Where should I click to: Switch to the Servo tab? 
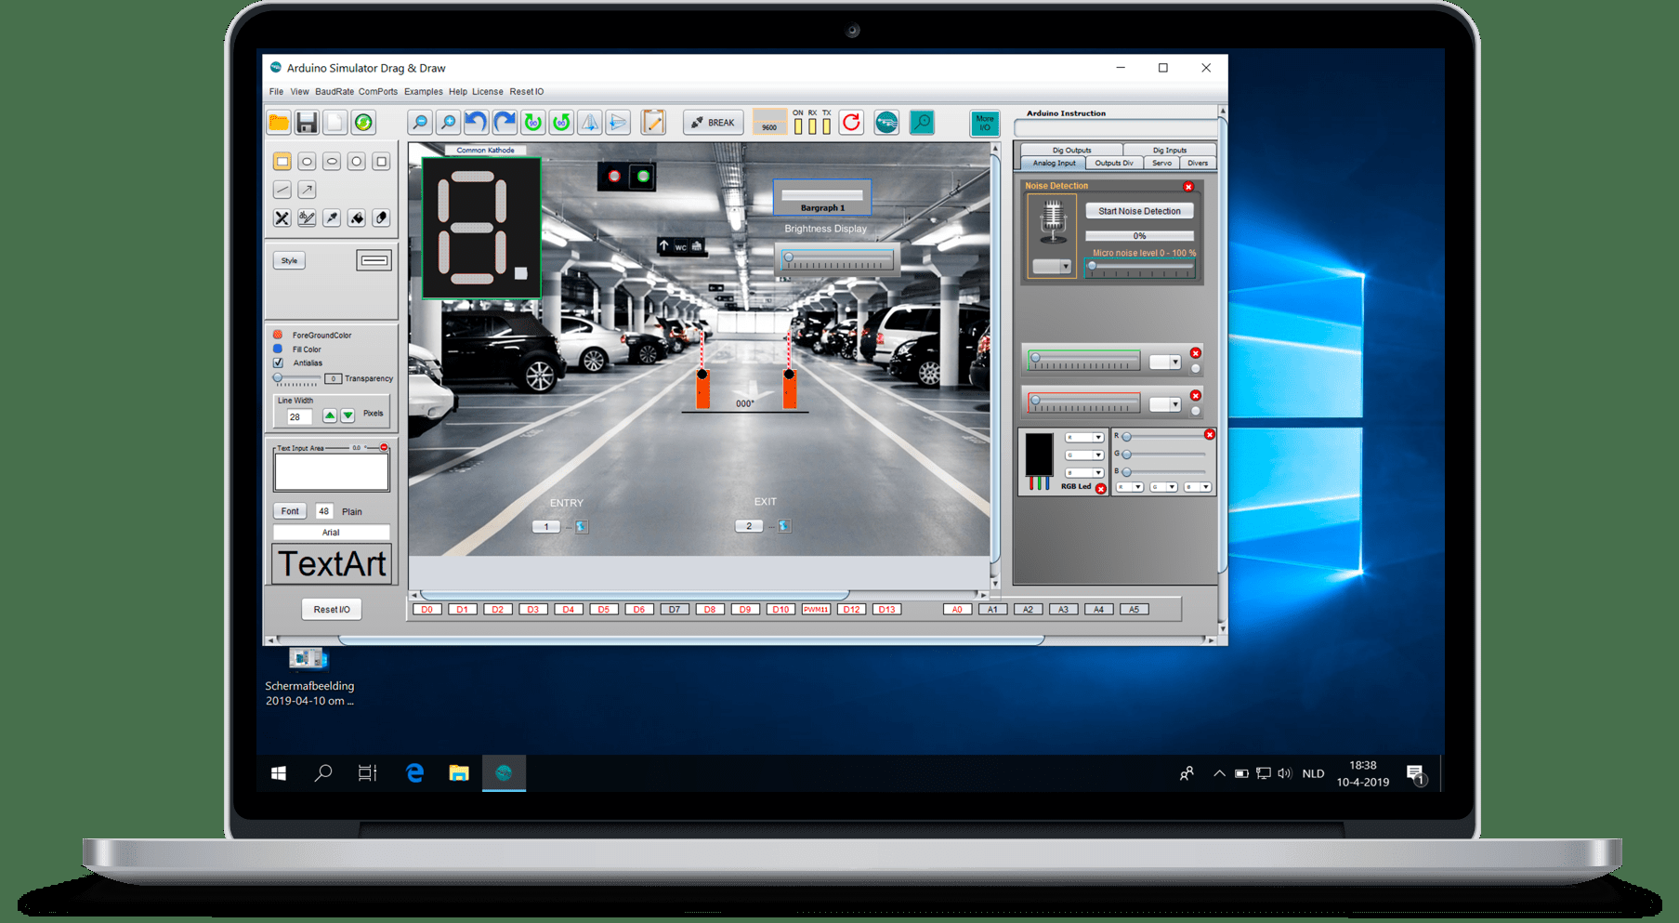coord(1161,164)
